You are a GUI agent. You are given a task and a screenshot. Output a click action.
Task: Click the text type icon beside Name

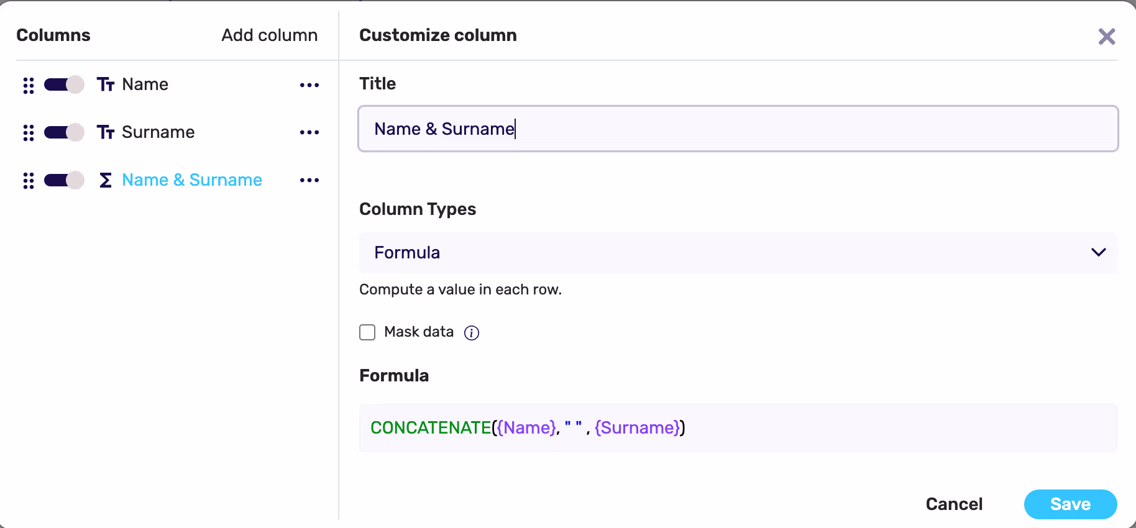click(106, 84)
